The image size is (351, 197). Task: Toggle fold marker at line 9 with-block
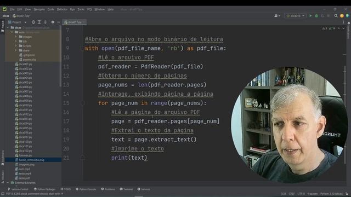pos(83,48)
